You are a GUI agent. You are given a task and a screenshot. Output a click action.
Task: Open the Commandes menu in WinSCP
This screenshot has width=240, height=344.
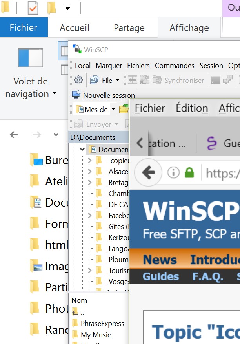(x=175, y=66)
